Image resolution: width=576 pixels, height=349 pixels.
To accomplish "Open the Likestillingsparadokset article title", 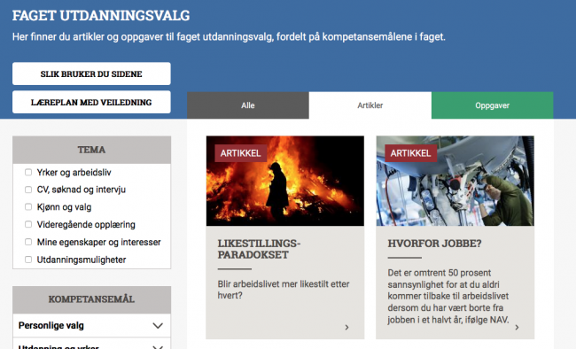I will (259, 249).
